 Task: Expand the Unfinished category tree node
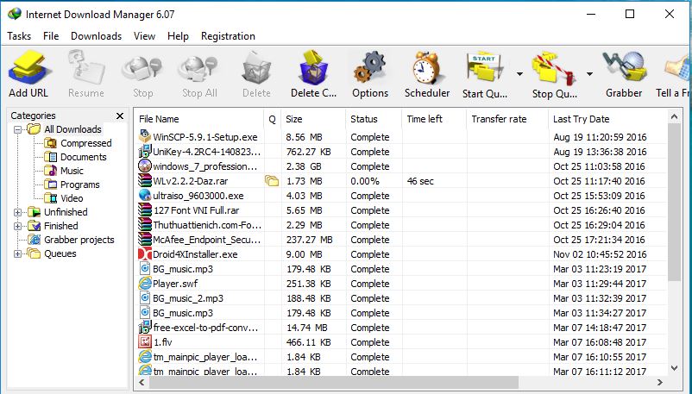click(x=18, y=212)
